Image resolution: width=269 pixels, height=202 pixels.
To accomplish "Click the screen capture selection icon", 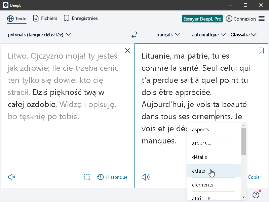I will (87, 177).
